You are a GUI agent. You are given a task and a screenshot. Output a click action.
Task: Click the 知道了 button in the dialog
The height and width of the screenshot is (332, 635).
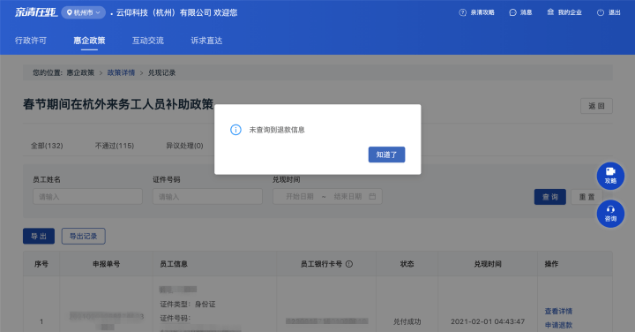tap(386, 155)
